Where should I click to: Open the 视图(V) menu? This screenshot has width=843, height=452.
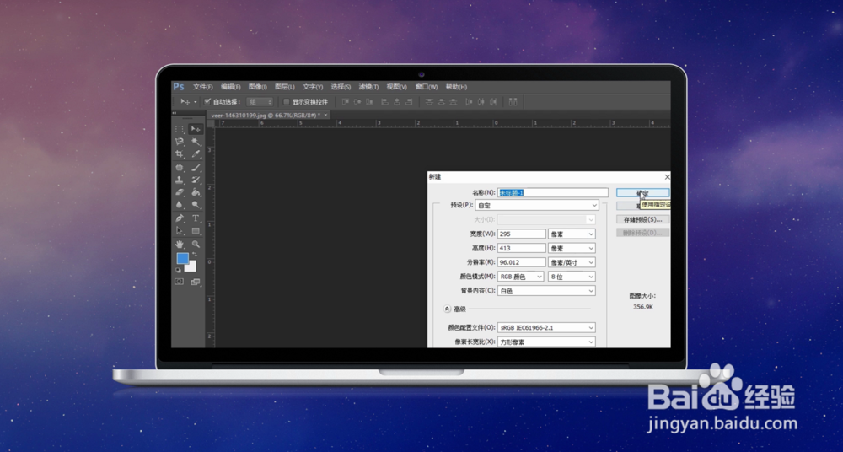coord(397,87)
